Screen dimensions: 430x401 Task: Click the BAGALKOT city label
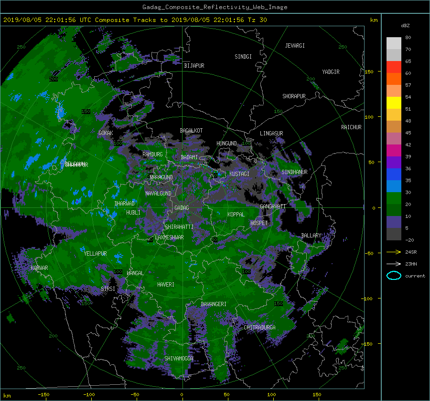191,131
